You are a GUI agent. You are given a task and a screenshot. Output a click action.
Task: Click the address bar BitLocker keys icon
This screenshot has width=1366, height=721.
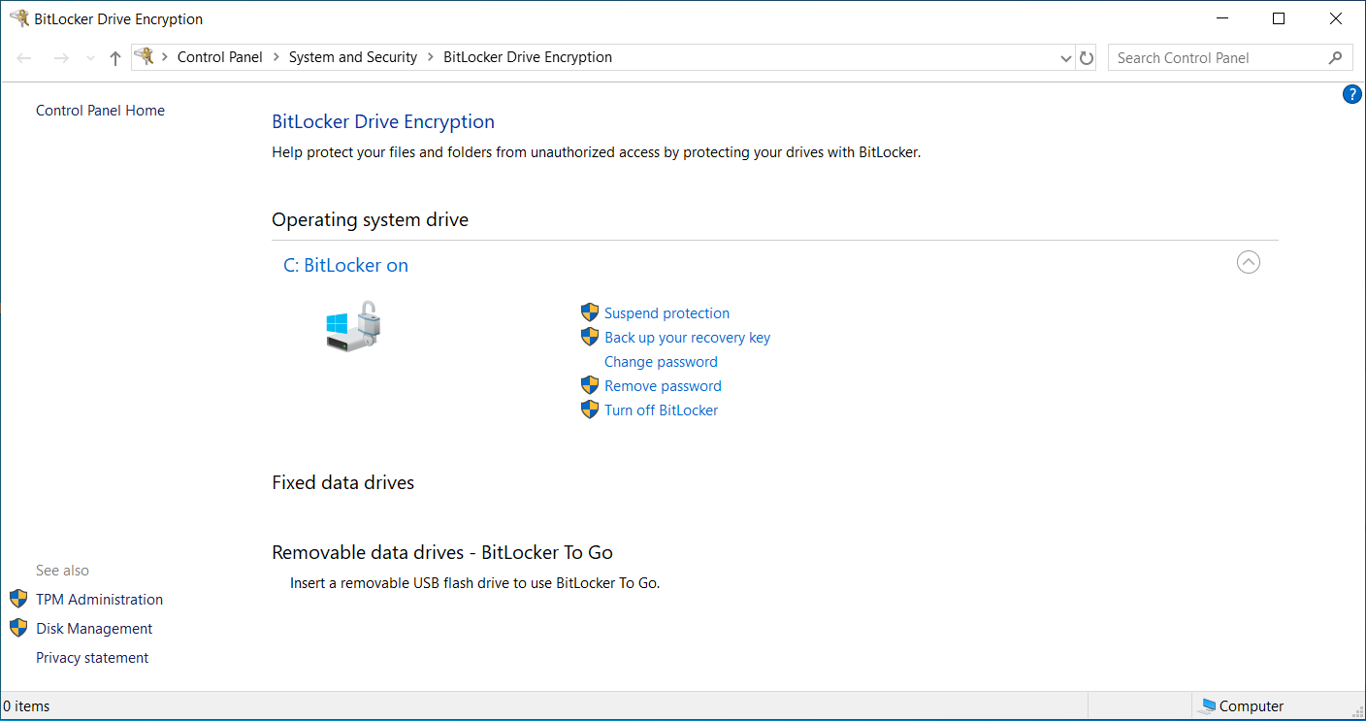145,57
